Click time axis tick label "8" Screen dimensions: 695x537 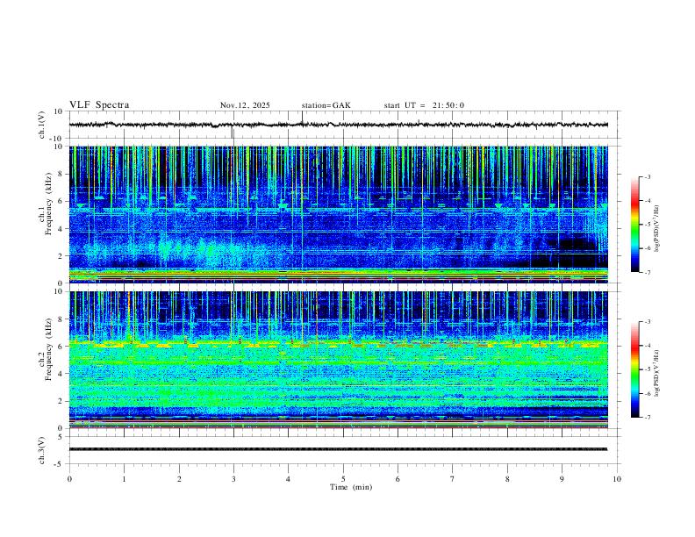(507, 479)
